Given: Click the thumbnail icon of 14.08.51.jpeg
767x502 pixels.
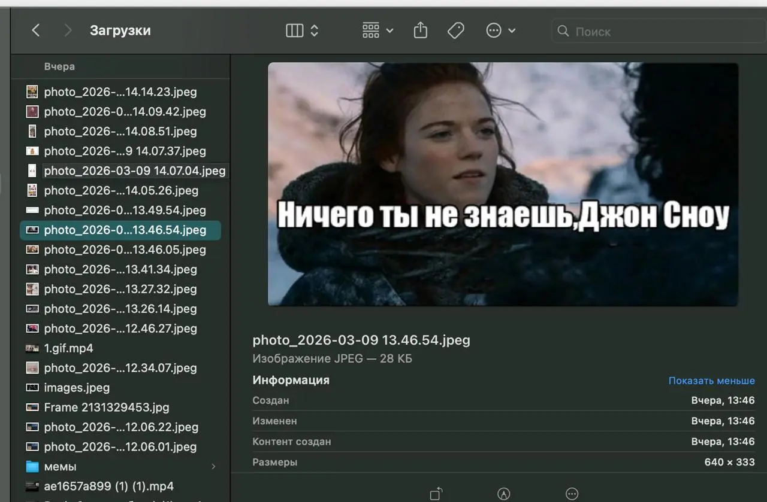Looking at the screenshot, I should 32,131.
